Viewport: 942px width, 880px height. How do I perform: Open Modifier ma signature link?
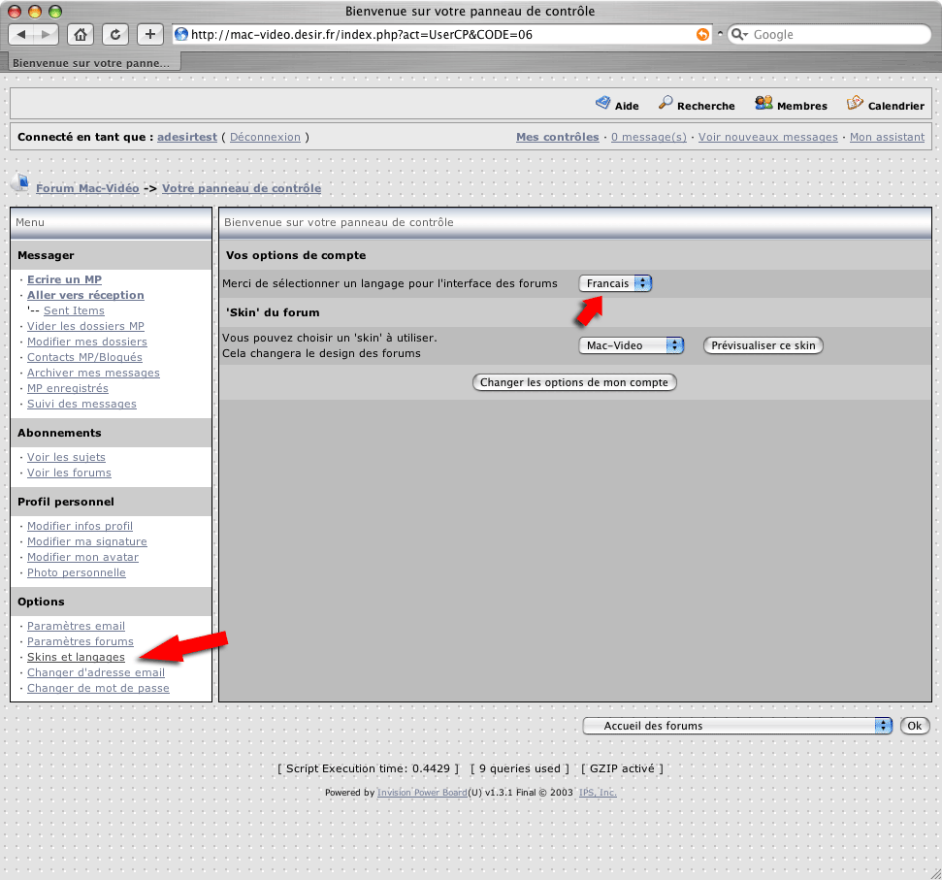(x=87, y=541)
